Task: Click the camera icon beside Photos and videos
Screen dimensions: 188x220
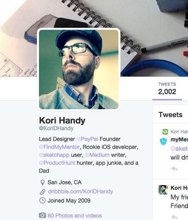Action: click(43, 215)
